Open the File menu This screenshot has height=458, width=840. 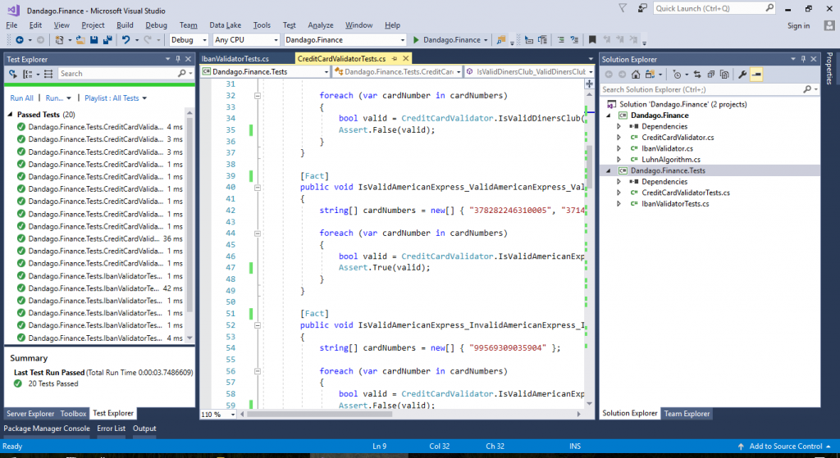(11, 25)
